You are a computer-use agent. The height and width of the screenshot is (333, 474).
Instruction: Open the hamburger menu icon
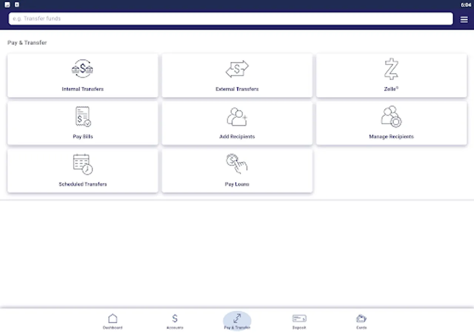pyautogui.click(x=464, y=20)
